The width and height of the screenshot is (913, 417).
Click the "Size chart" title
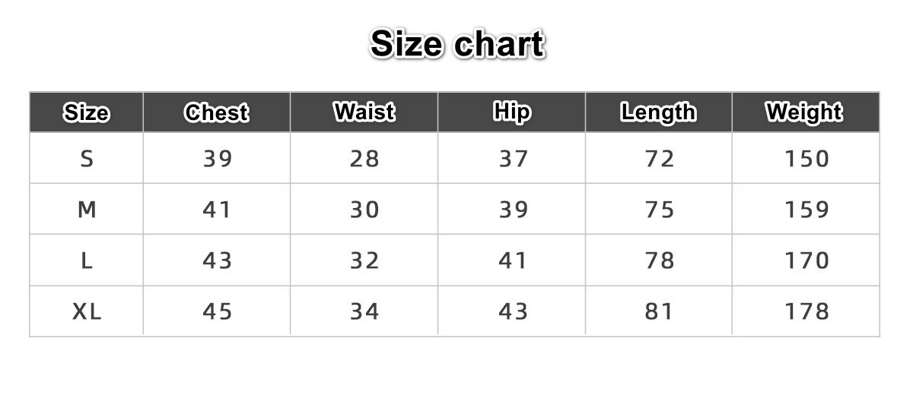click(x=456, y=44)
